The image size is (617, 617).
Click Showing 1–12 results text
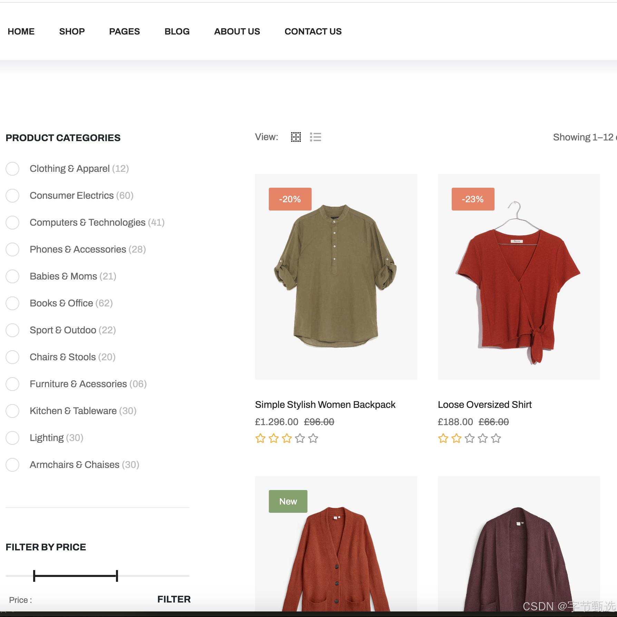[585, 137]
